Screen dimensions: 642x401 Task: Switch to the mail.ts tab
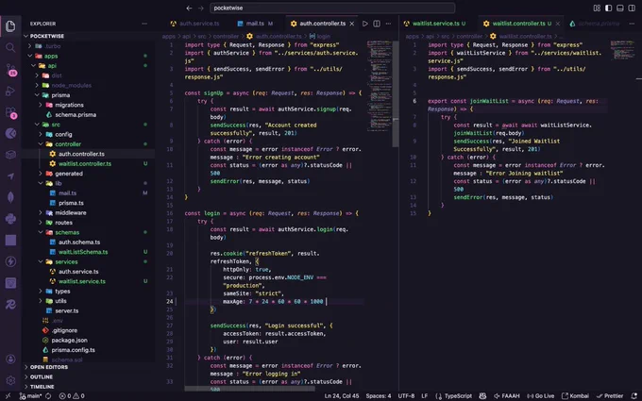255,24
